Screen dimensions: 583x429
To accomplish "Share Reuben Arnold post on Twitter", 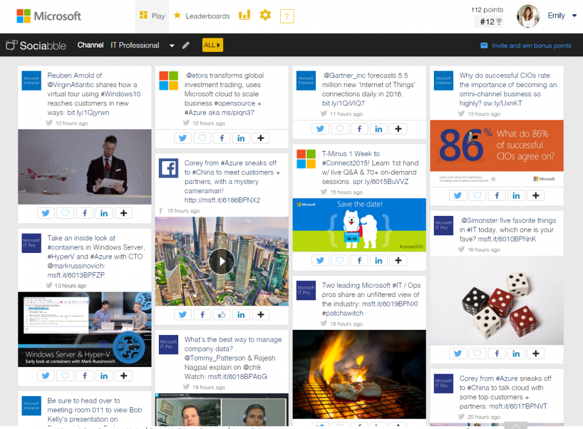I will (46, 213).
